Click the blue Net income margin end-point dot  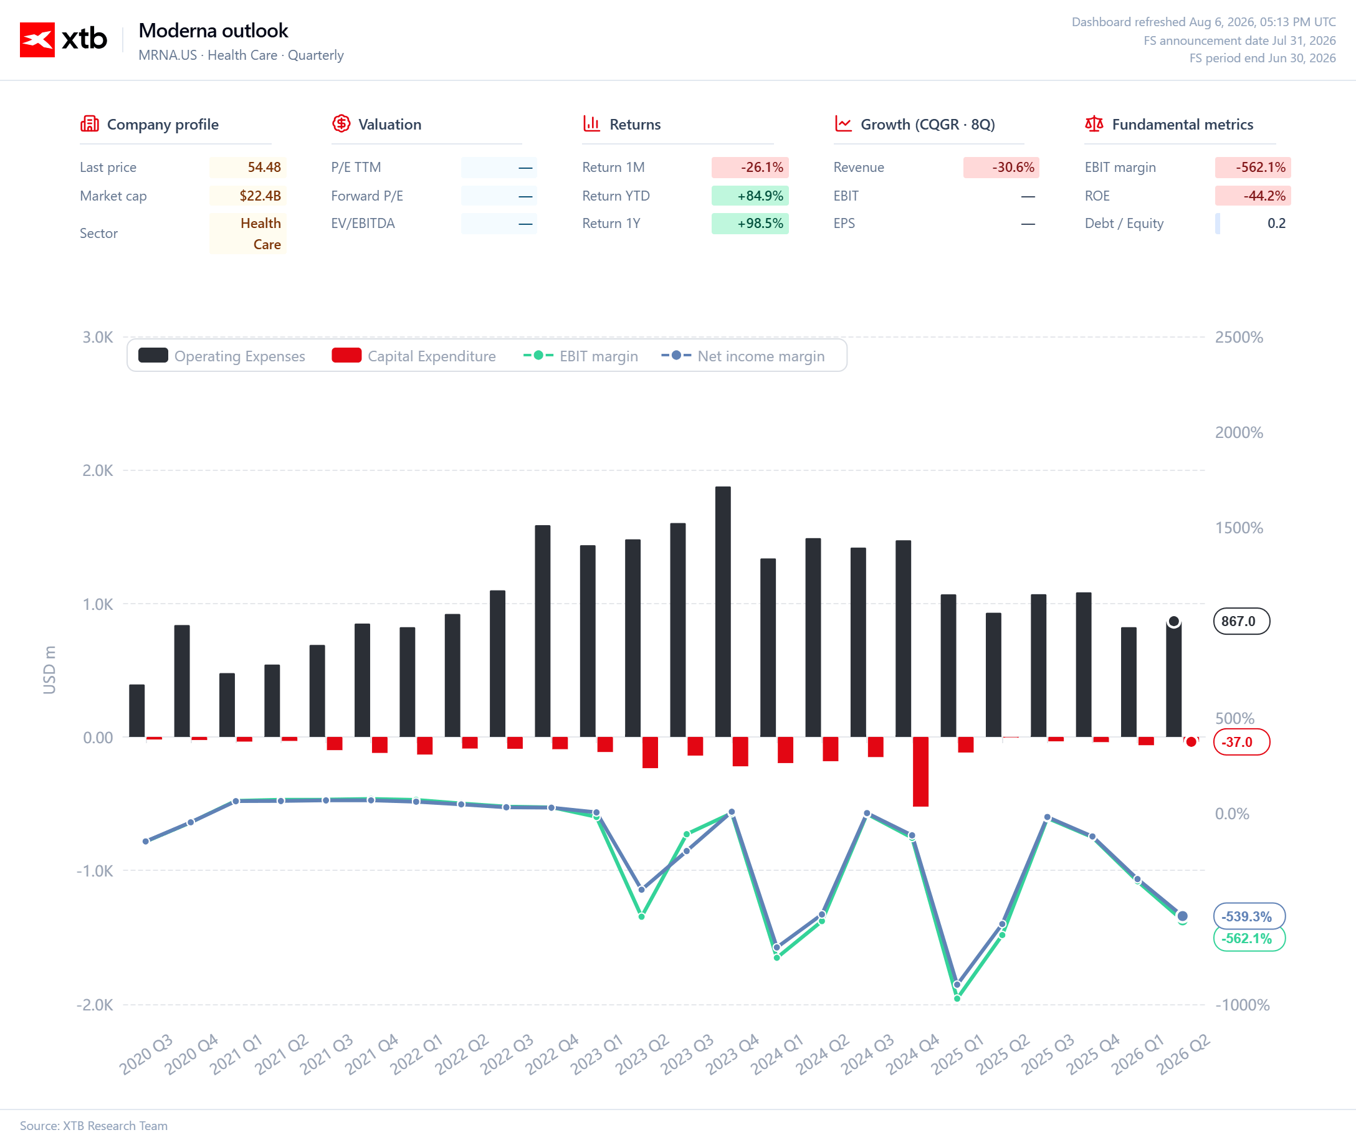[1183, 916]
